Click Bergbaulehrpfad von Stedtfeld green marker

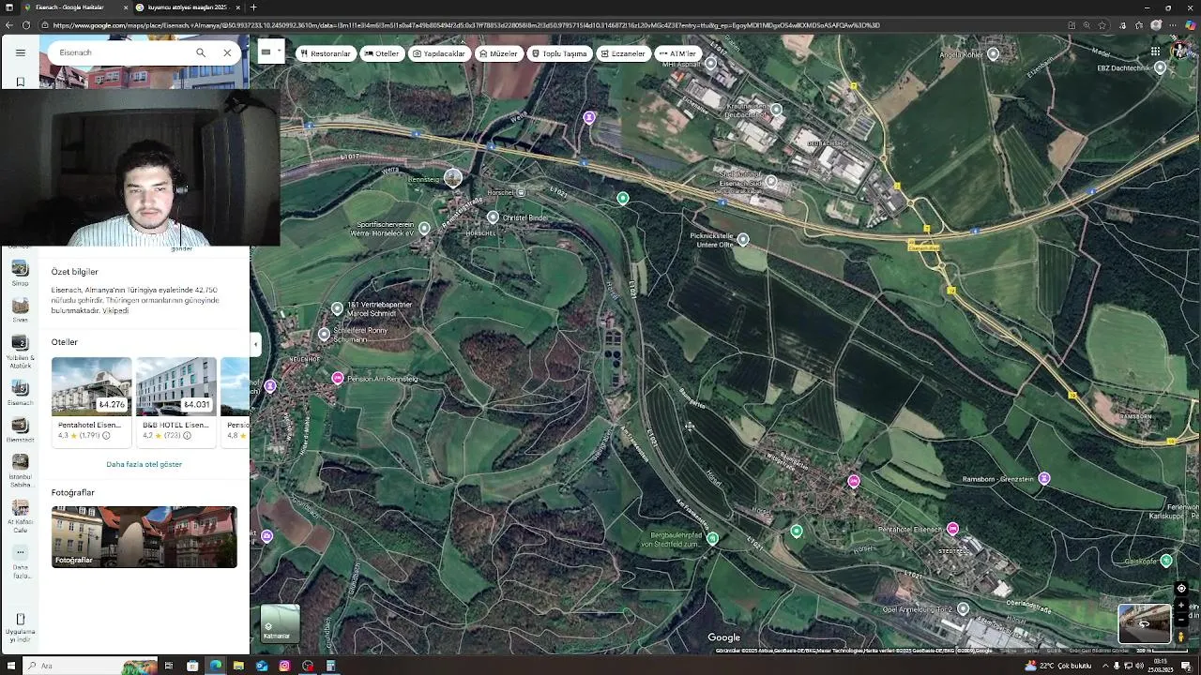tap(713, 538)
